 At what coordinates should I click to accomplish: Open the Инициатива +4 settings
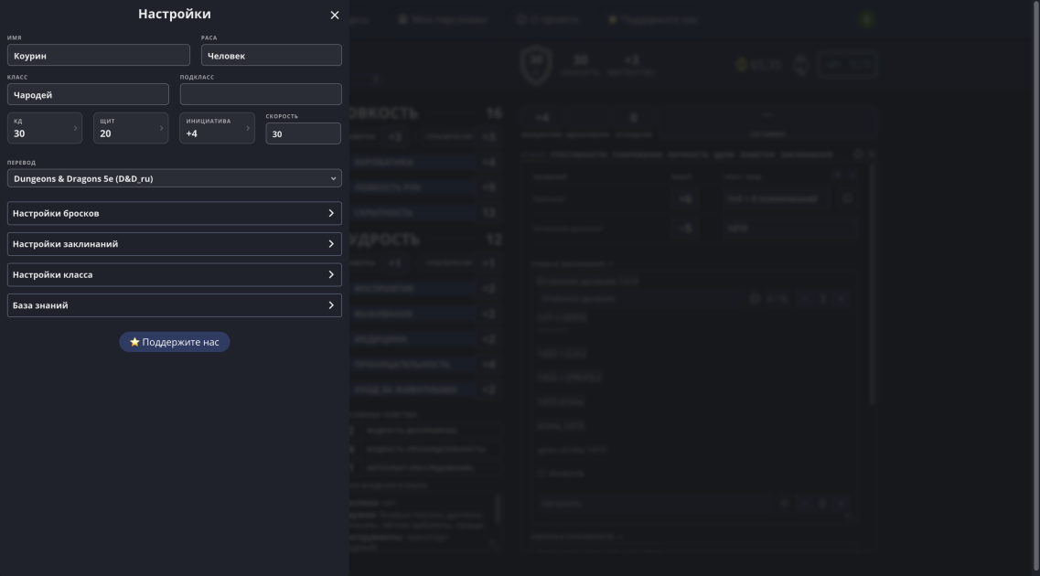[x=217, y=128]
